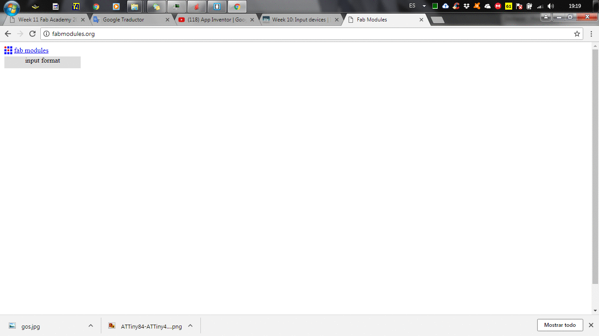Viewport: 599px width, 336px height.
Task: Click the vertical scrollbar down arrow
Action: click(595, 311)
